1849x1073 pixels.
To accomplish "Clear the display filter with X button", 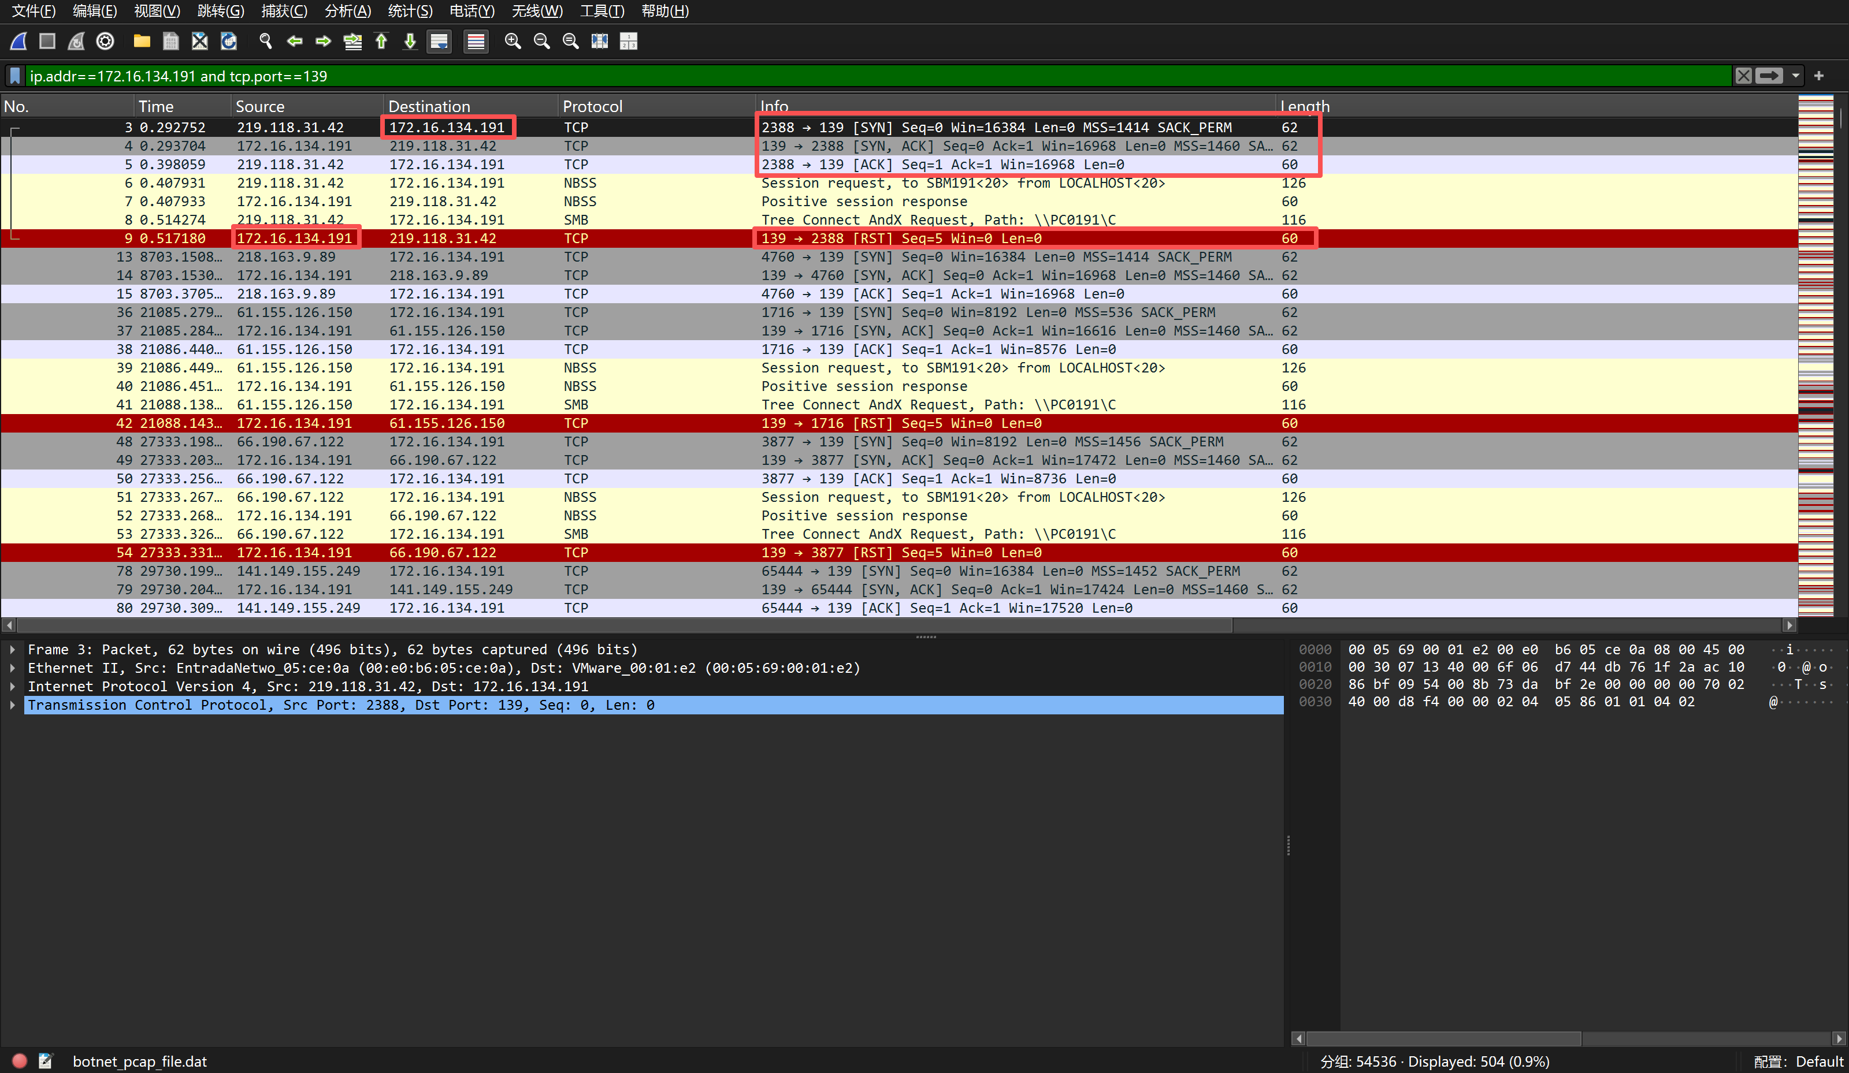I will [1743, 76].
